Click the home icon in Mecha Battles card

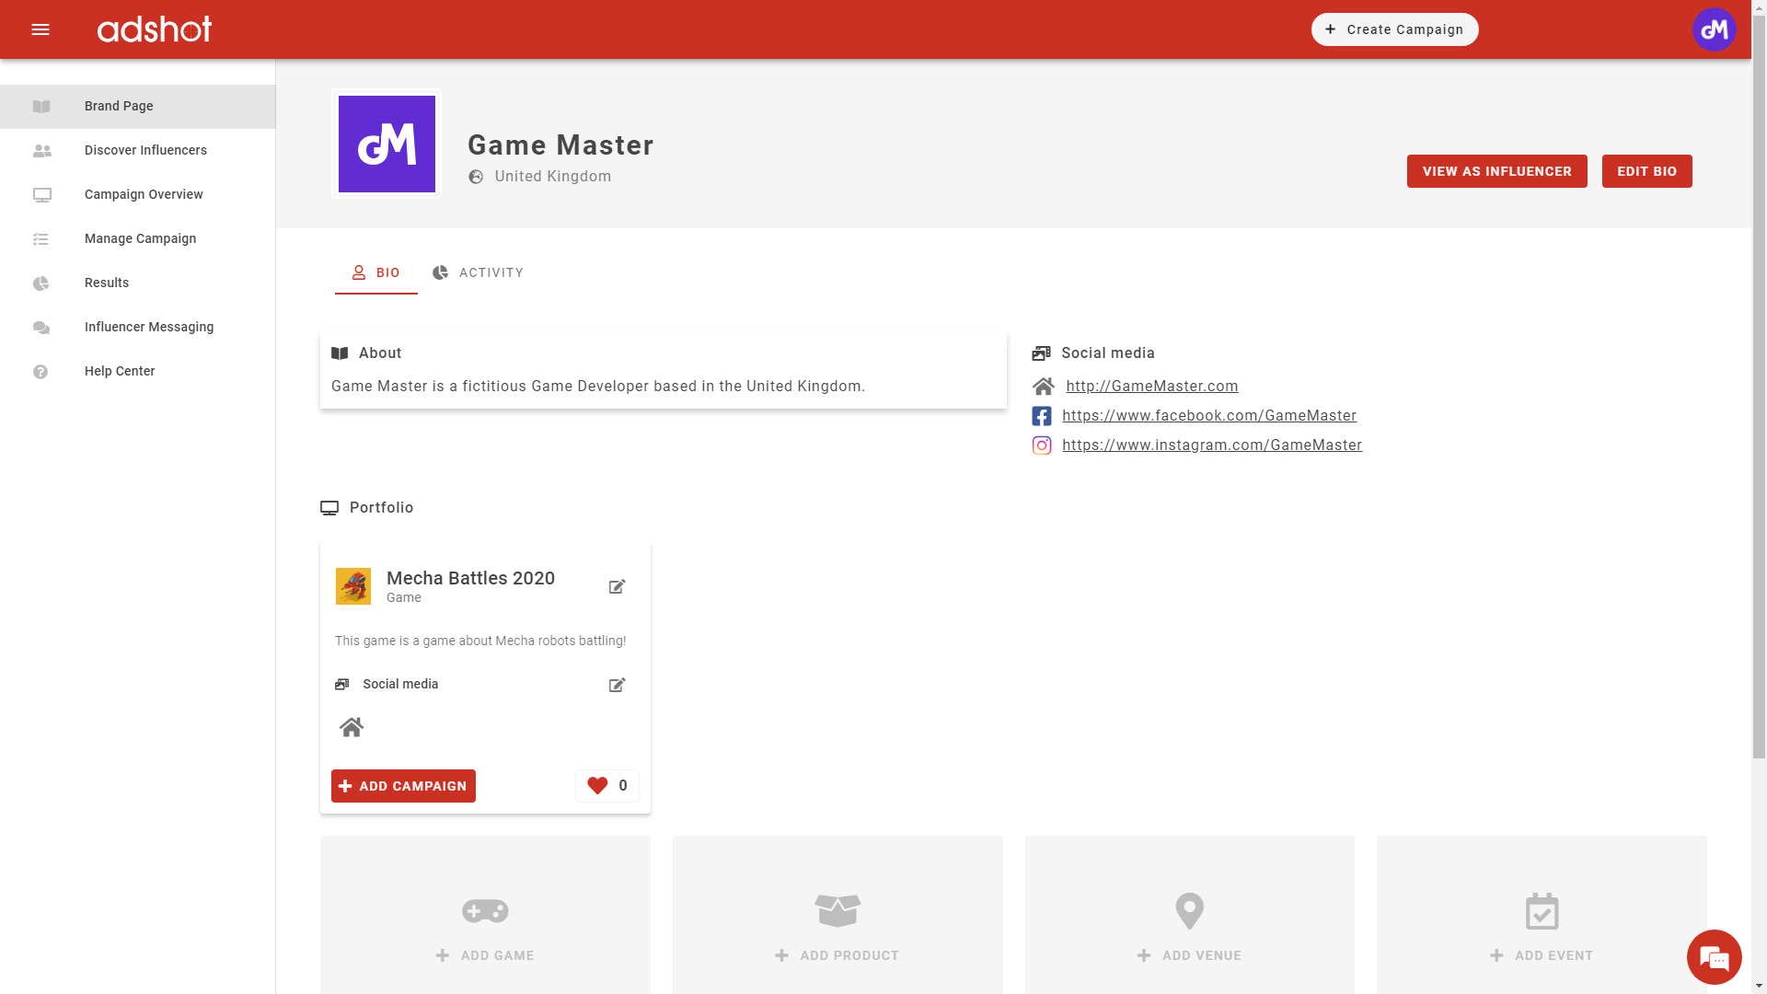click(351, 727)
